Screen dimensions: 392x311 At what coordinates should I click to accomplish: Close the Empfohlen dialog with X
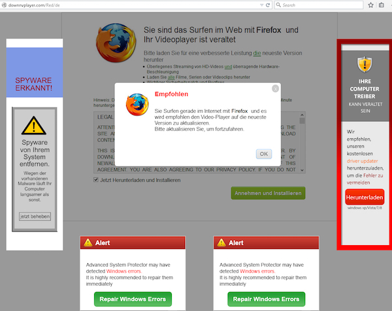pos(275,88)
